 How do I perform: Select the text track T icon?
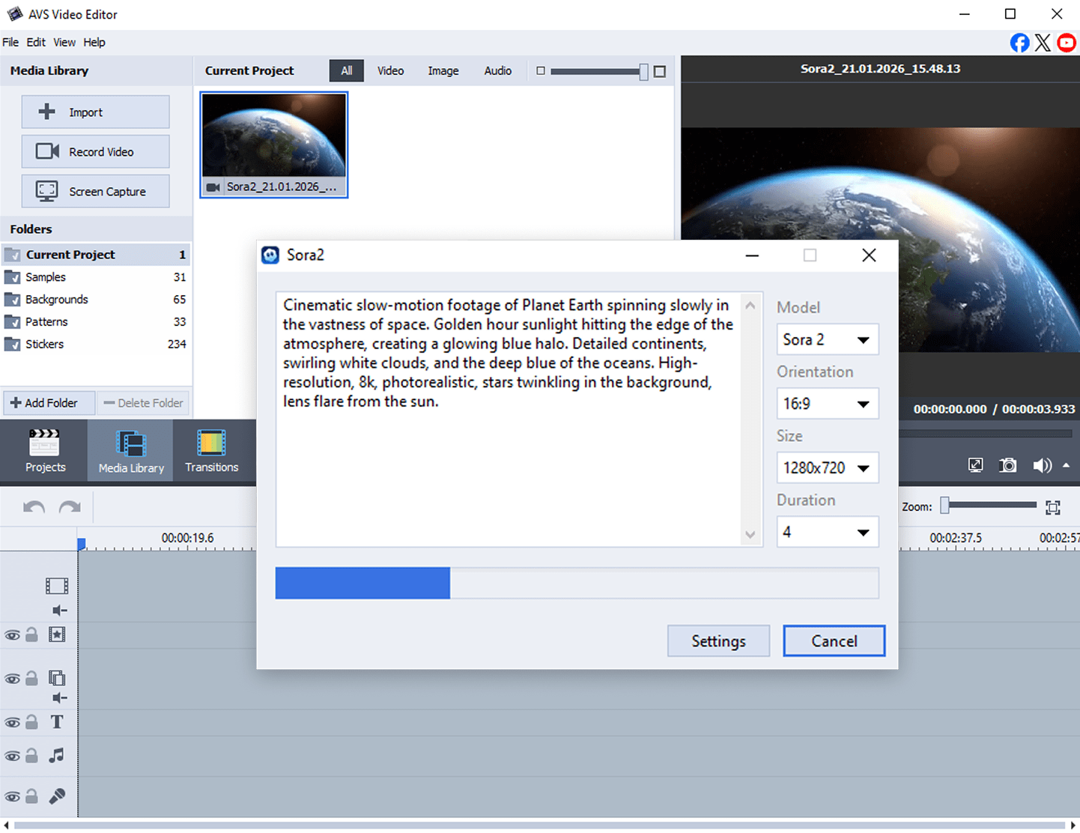click(x=57, y=722)
